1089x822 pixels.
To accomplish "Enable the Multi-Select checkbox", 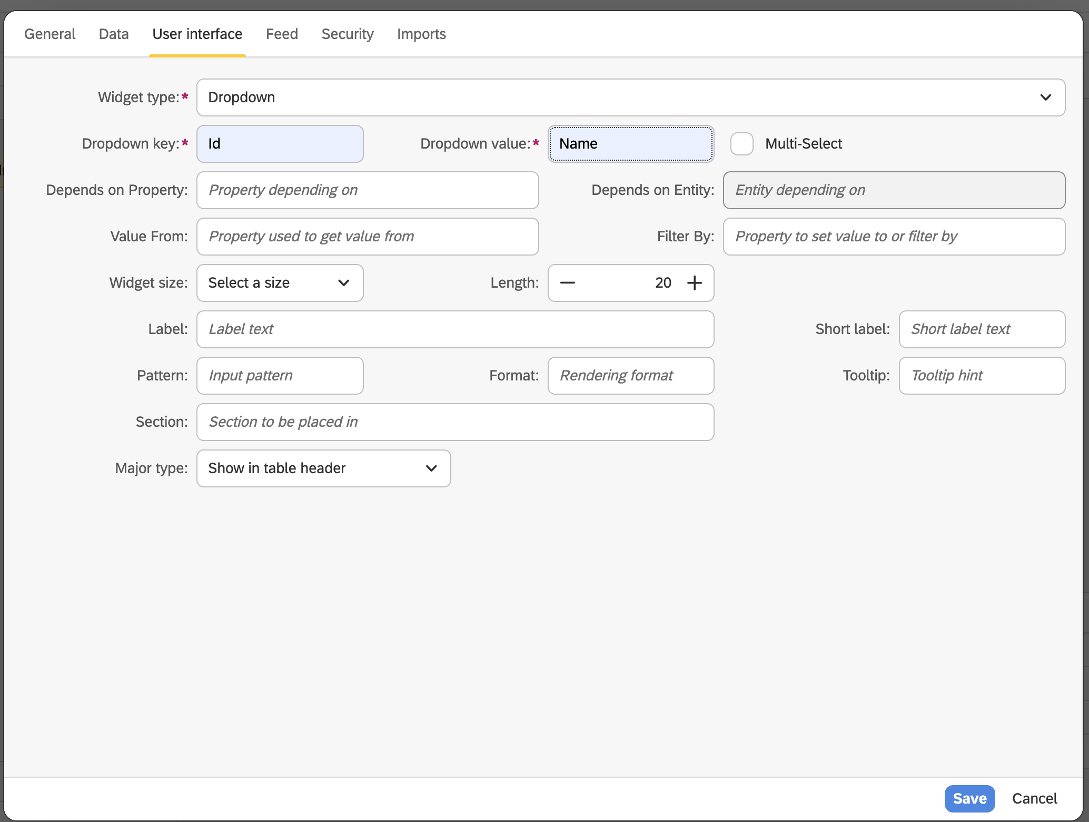I will (741, 144).
